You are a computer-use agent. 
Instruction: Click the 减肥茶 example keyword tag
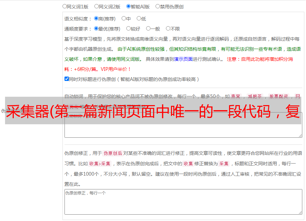point(255,96)
